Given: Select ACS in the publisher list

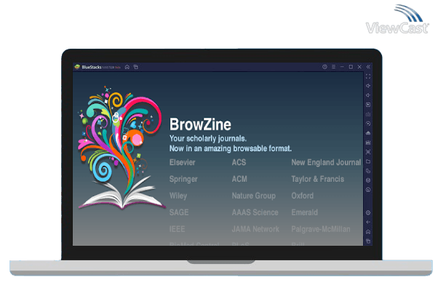Looking at the screenshot, I should (x=239, y=162).
